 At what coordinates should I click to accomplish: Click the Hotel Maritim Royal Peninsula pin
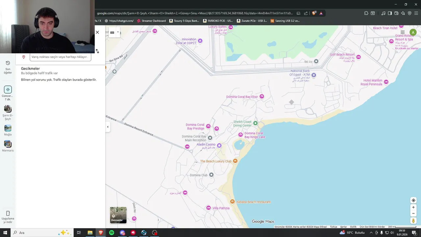coord(386,82)
